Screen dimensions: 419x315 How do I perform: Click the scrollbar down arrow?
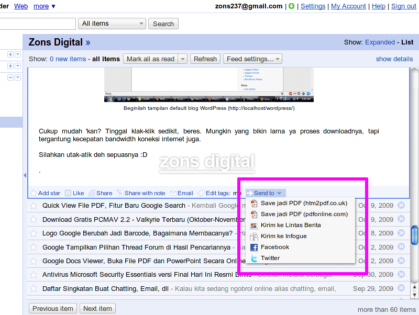pos(414,295)
